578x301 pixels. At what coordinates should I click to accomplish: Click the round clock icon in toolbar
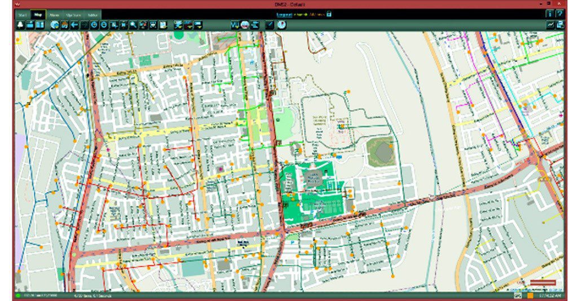click(x=281, y=25)
